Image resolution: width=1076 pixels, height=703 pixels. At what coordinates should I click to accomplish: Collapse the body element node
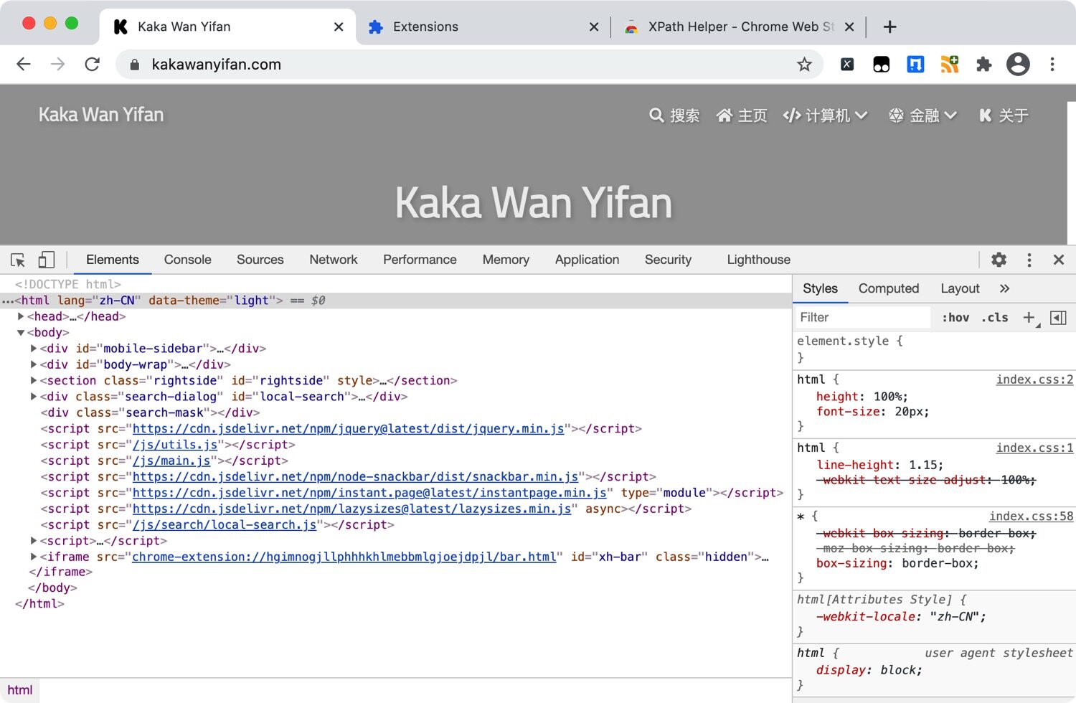[x=21, y=333]
